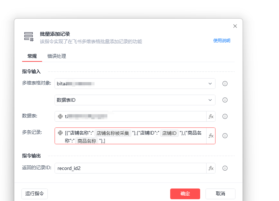This screenshot has width=279, height=201.
Task: Show info for 数据表ID dropdown
Action: click(x=225, y=100)
